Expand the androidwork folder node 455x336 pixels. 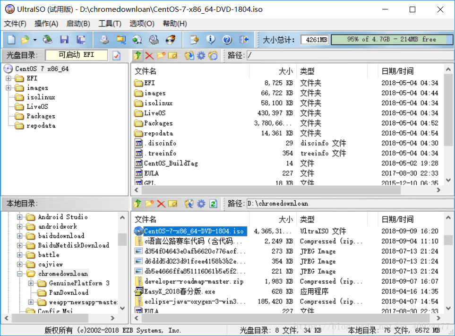click(x=19, y=226)
